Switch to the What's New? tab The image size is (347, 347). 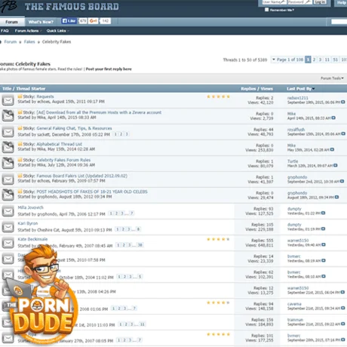point(41,22)
